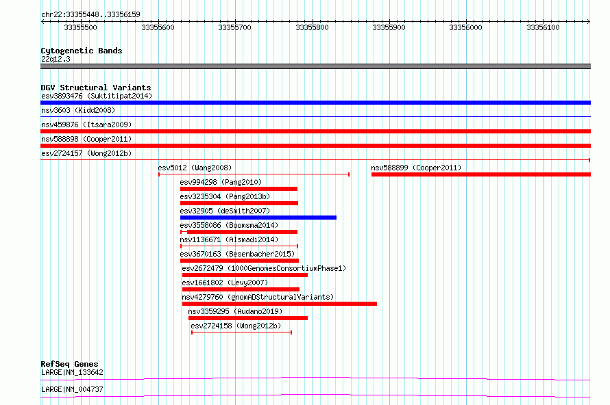Click the esv3893476 (Suktitipat2014) blue variant bar
This screenshot has width=610, height=405.
click(x=315, y=103)
